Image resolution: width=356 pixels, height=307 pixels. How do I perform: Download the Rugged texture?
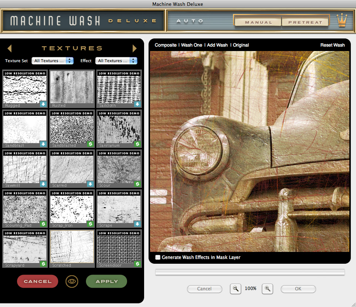(43, 104)
